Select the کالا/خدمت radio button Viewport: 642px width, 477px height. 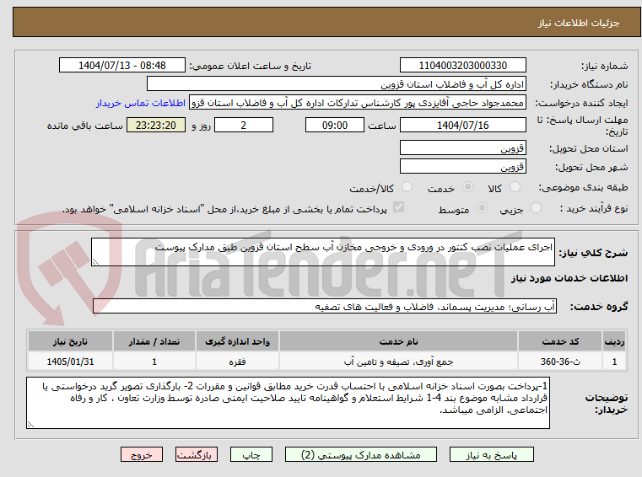coord(407,187)
